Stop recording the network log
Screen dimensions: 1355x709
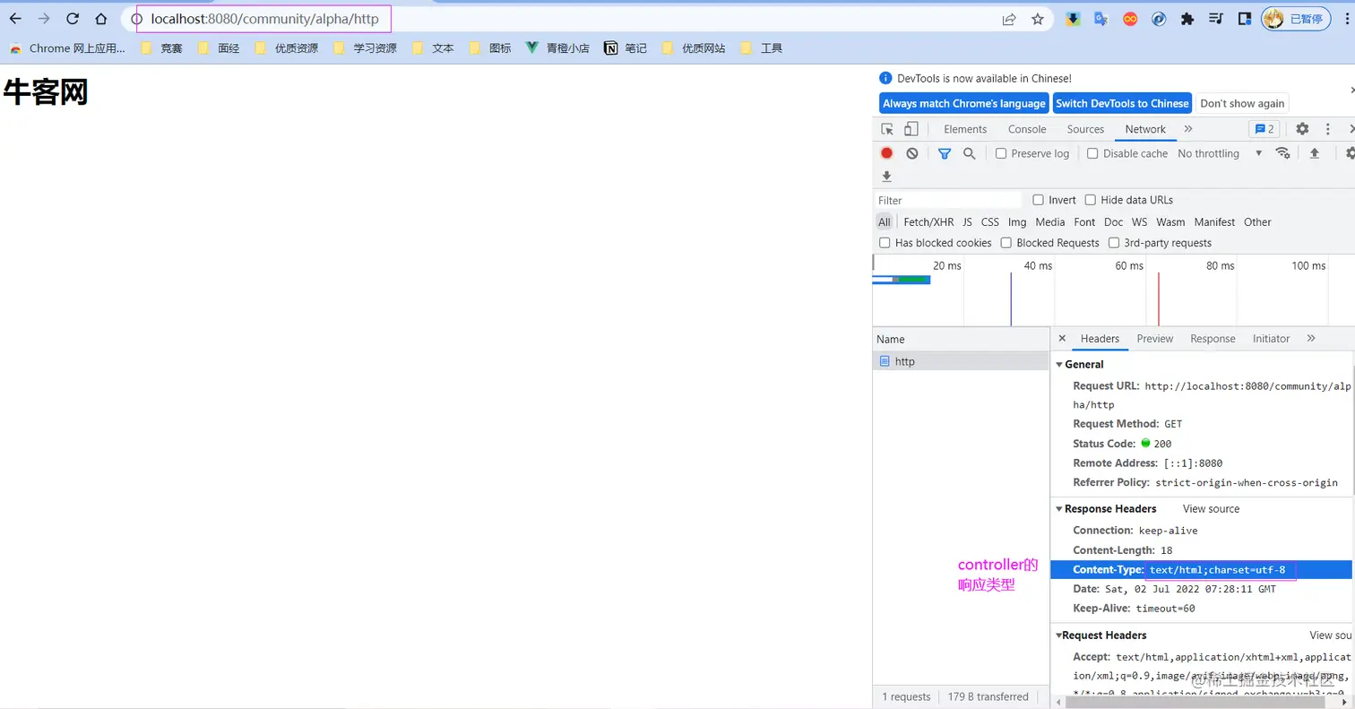click(x=886, y=153)
